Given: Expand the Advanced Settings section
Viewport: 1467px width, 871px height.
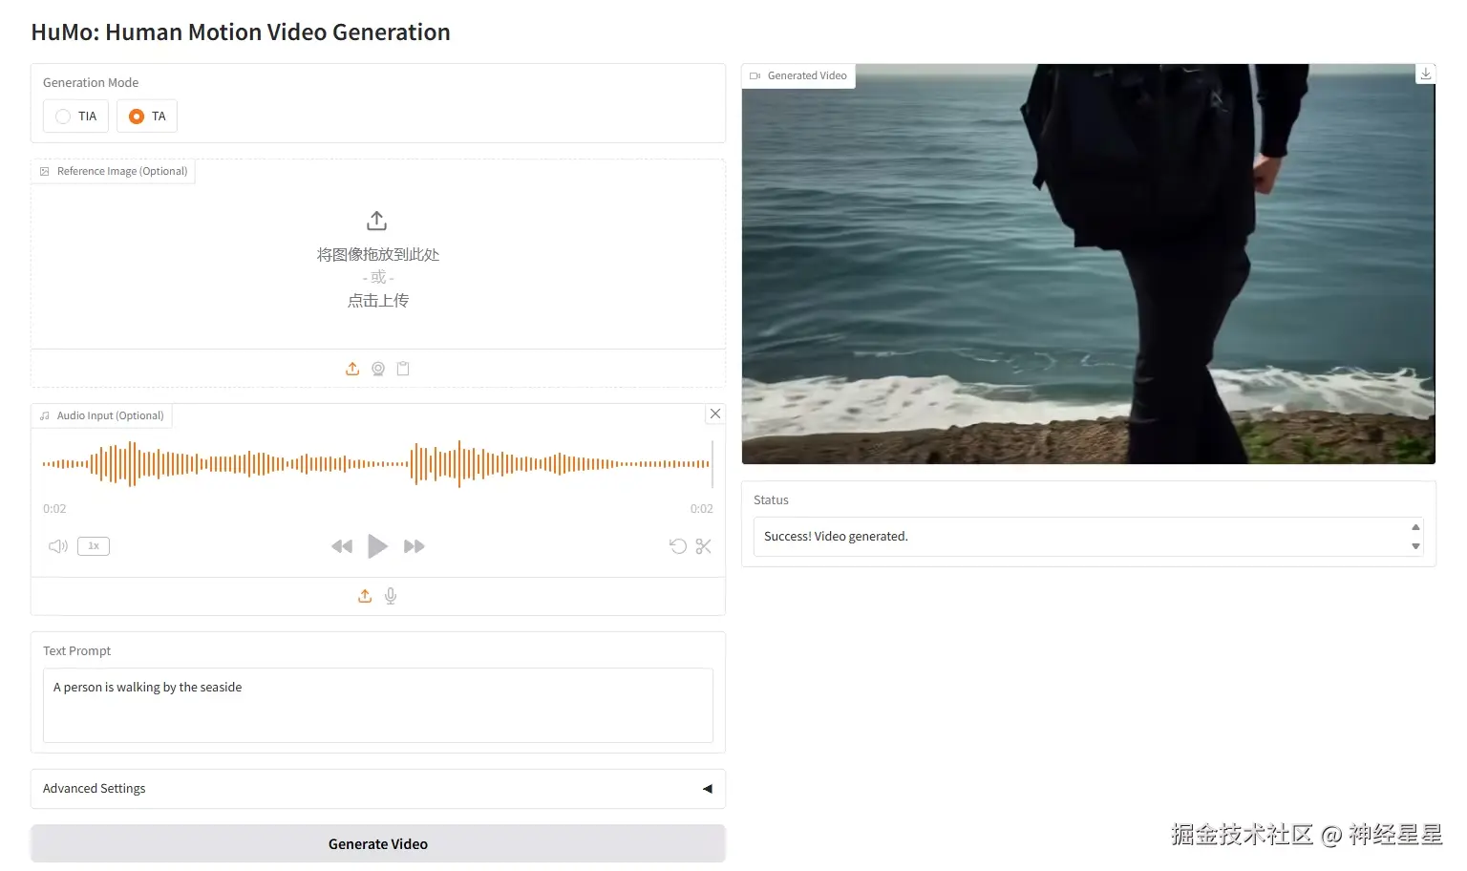Looking at the screenshot, I should [x=378, y=789].
